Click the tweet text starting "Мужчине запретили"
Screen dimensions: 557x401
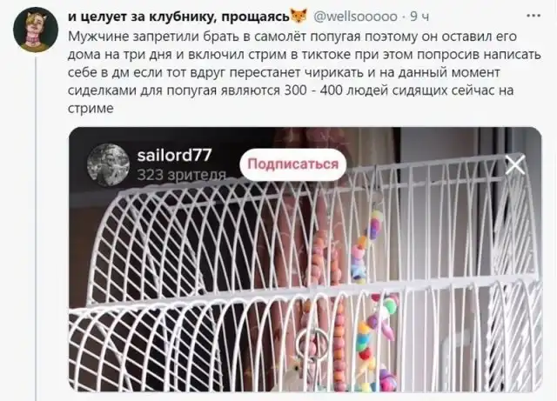click(305, 72)
